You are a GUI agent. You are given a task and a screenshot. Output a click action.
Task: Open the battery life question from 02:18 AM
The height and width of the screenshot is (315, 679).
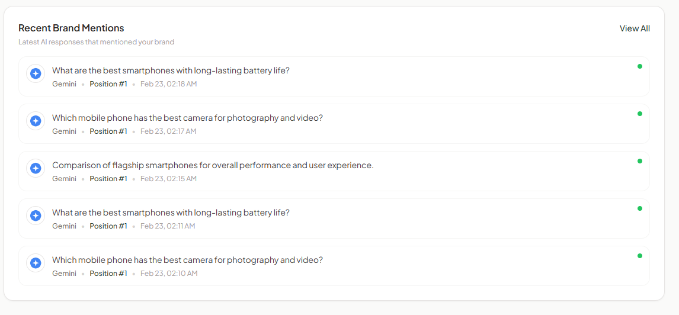pos(171,70)
